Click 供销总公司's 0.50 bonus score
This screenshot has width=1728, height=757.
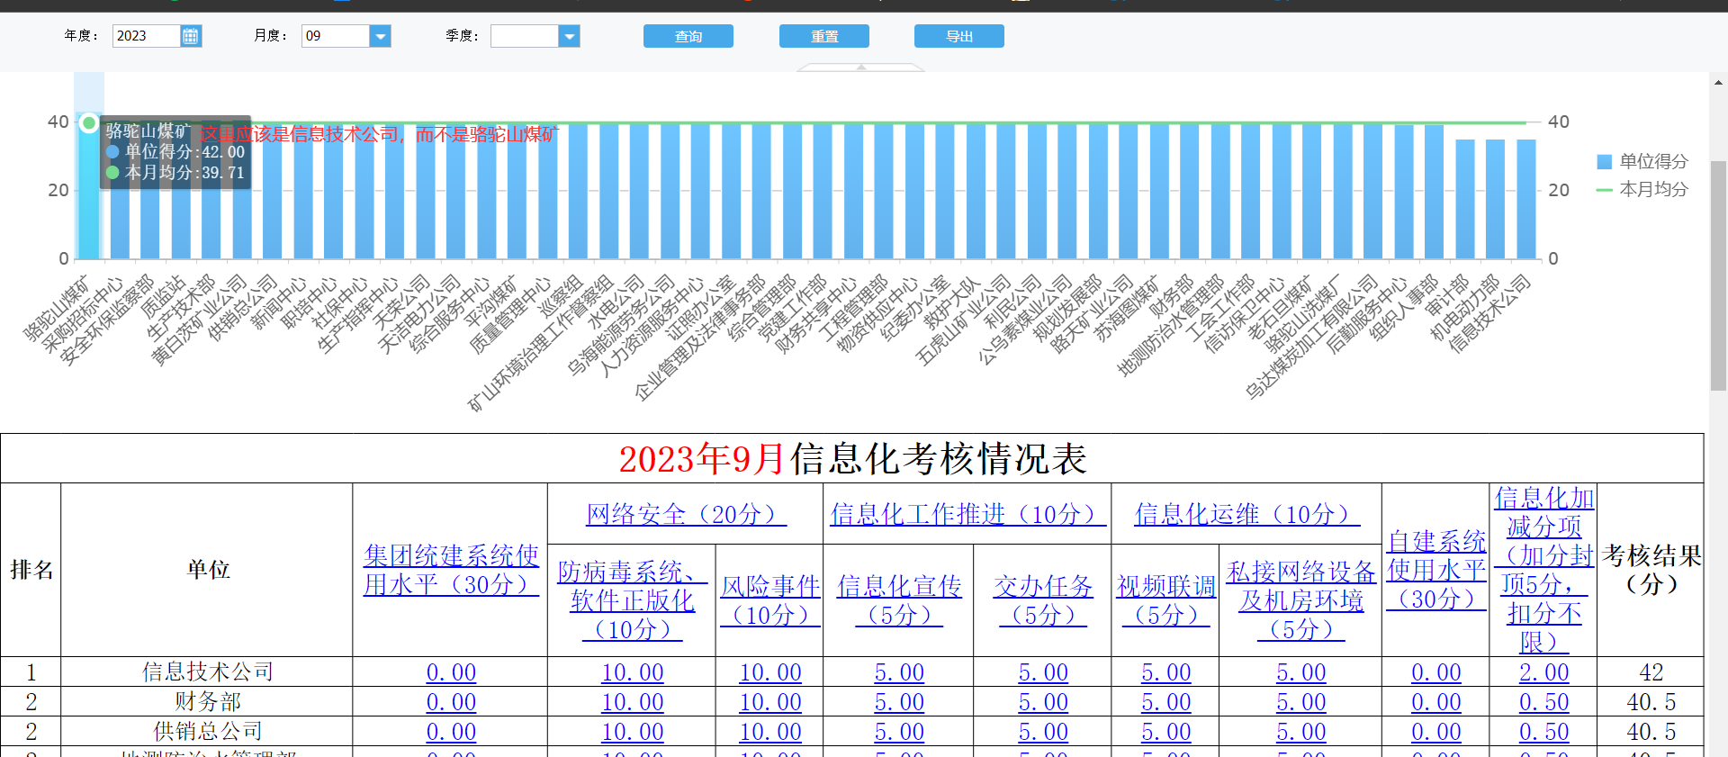click(1544, 732)
